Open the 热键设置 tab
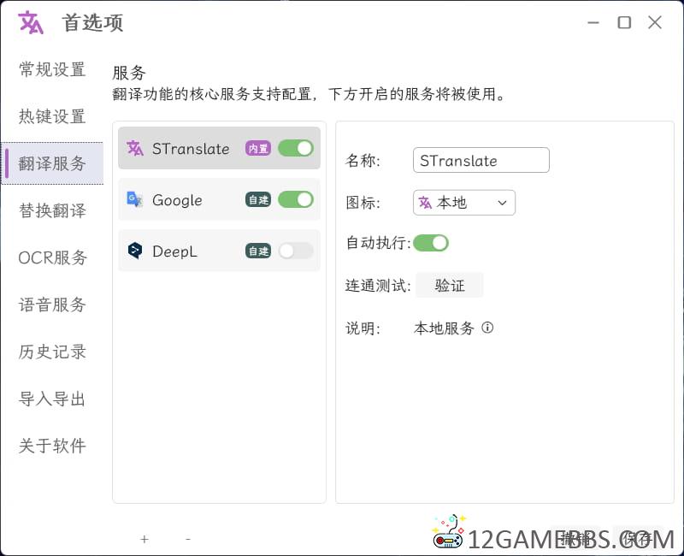The height and width of the screenshot is (556, 684). 52,116
